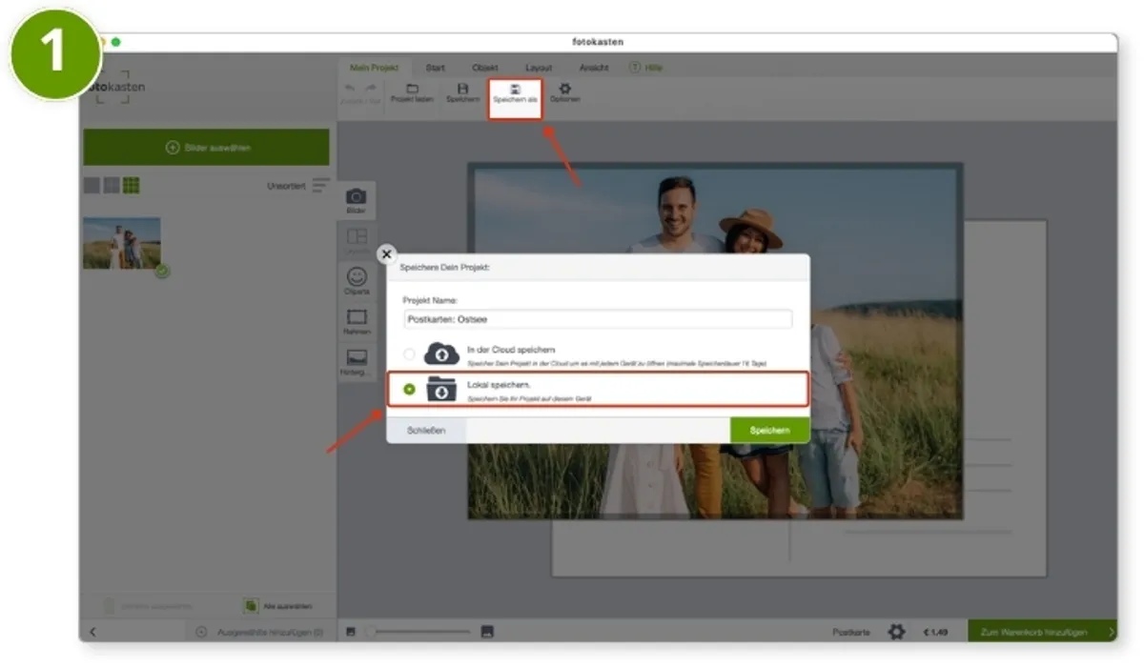Click the Speichern floppy disk icon
Image resolution: width=1144 pixels, height=667 pixels.
click(x=463, y=89)
